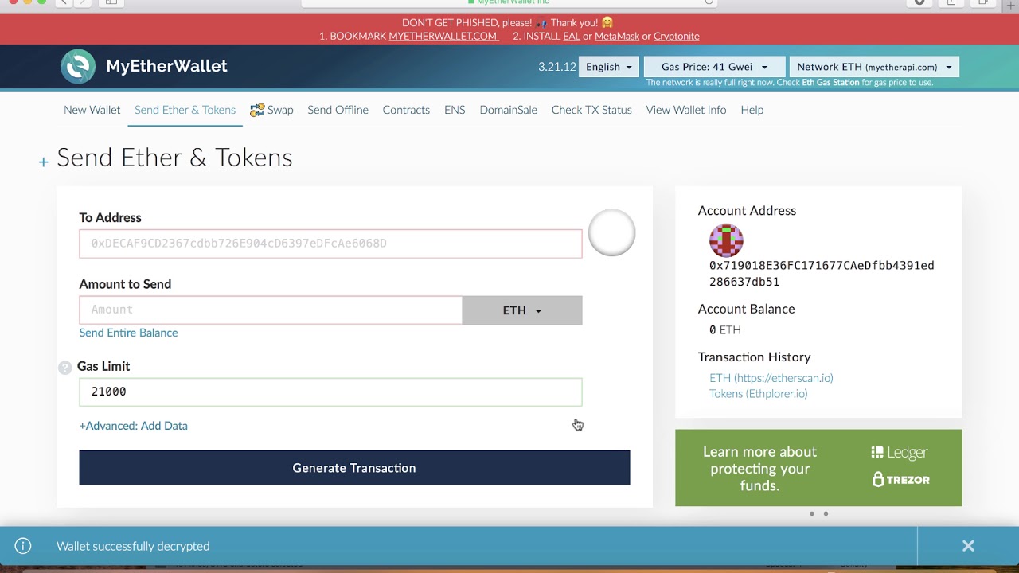Close the wallet decrypted notification
This screenshot has height=573, width=1019.
[x=968, y=546]
